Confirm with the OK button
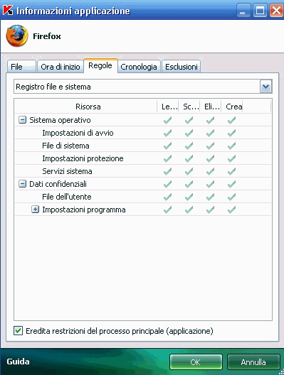 tap(196, 362)
